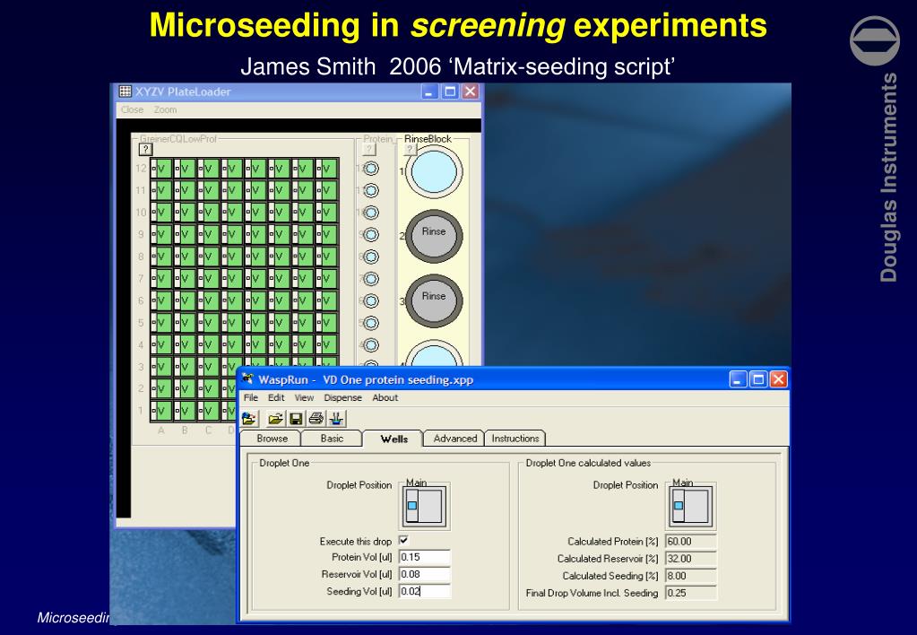
Task: Open the Instructions tab
Action: (x=515, y=439)
